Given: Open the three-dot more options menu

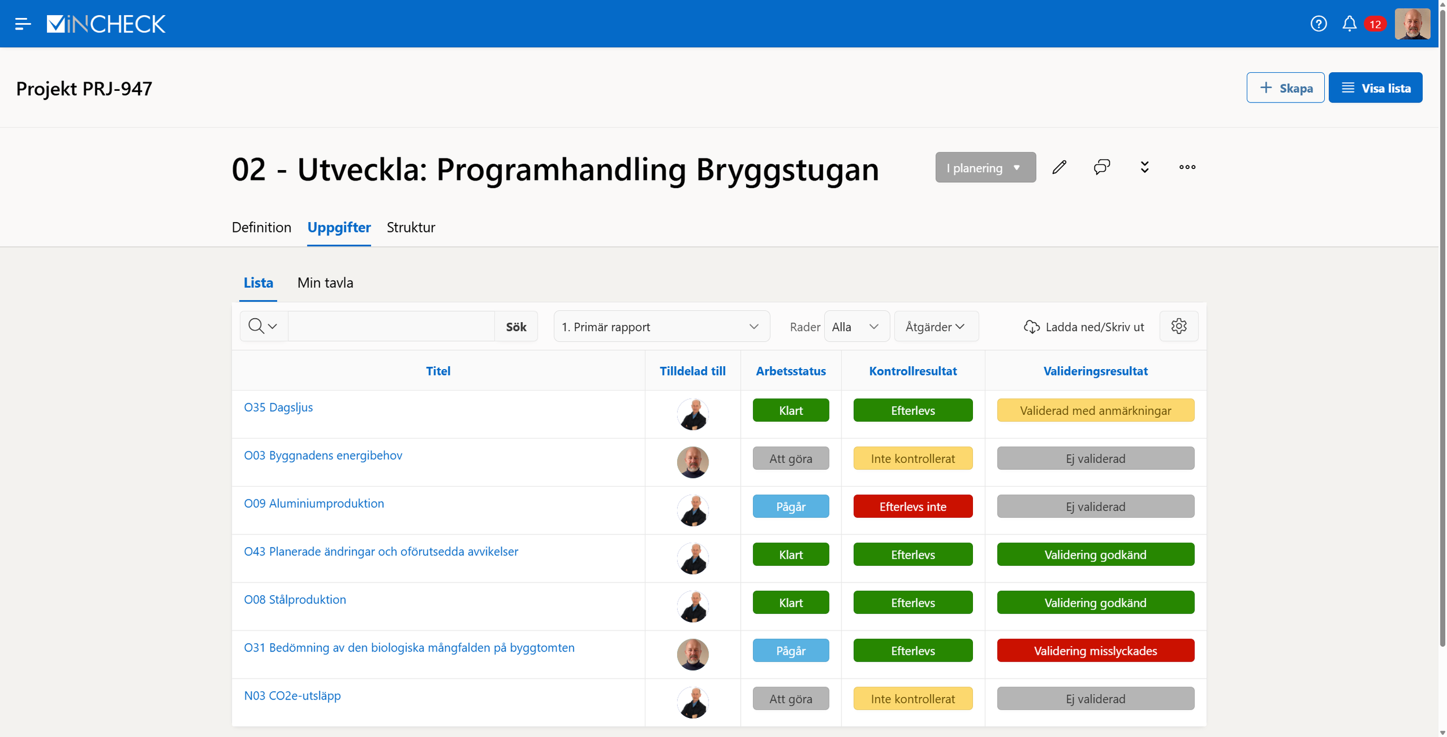Looking at the screenshot, I should click(x=1187, y=167).
